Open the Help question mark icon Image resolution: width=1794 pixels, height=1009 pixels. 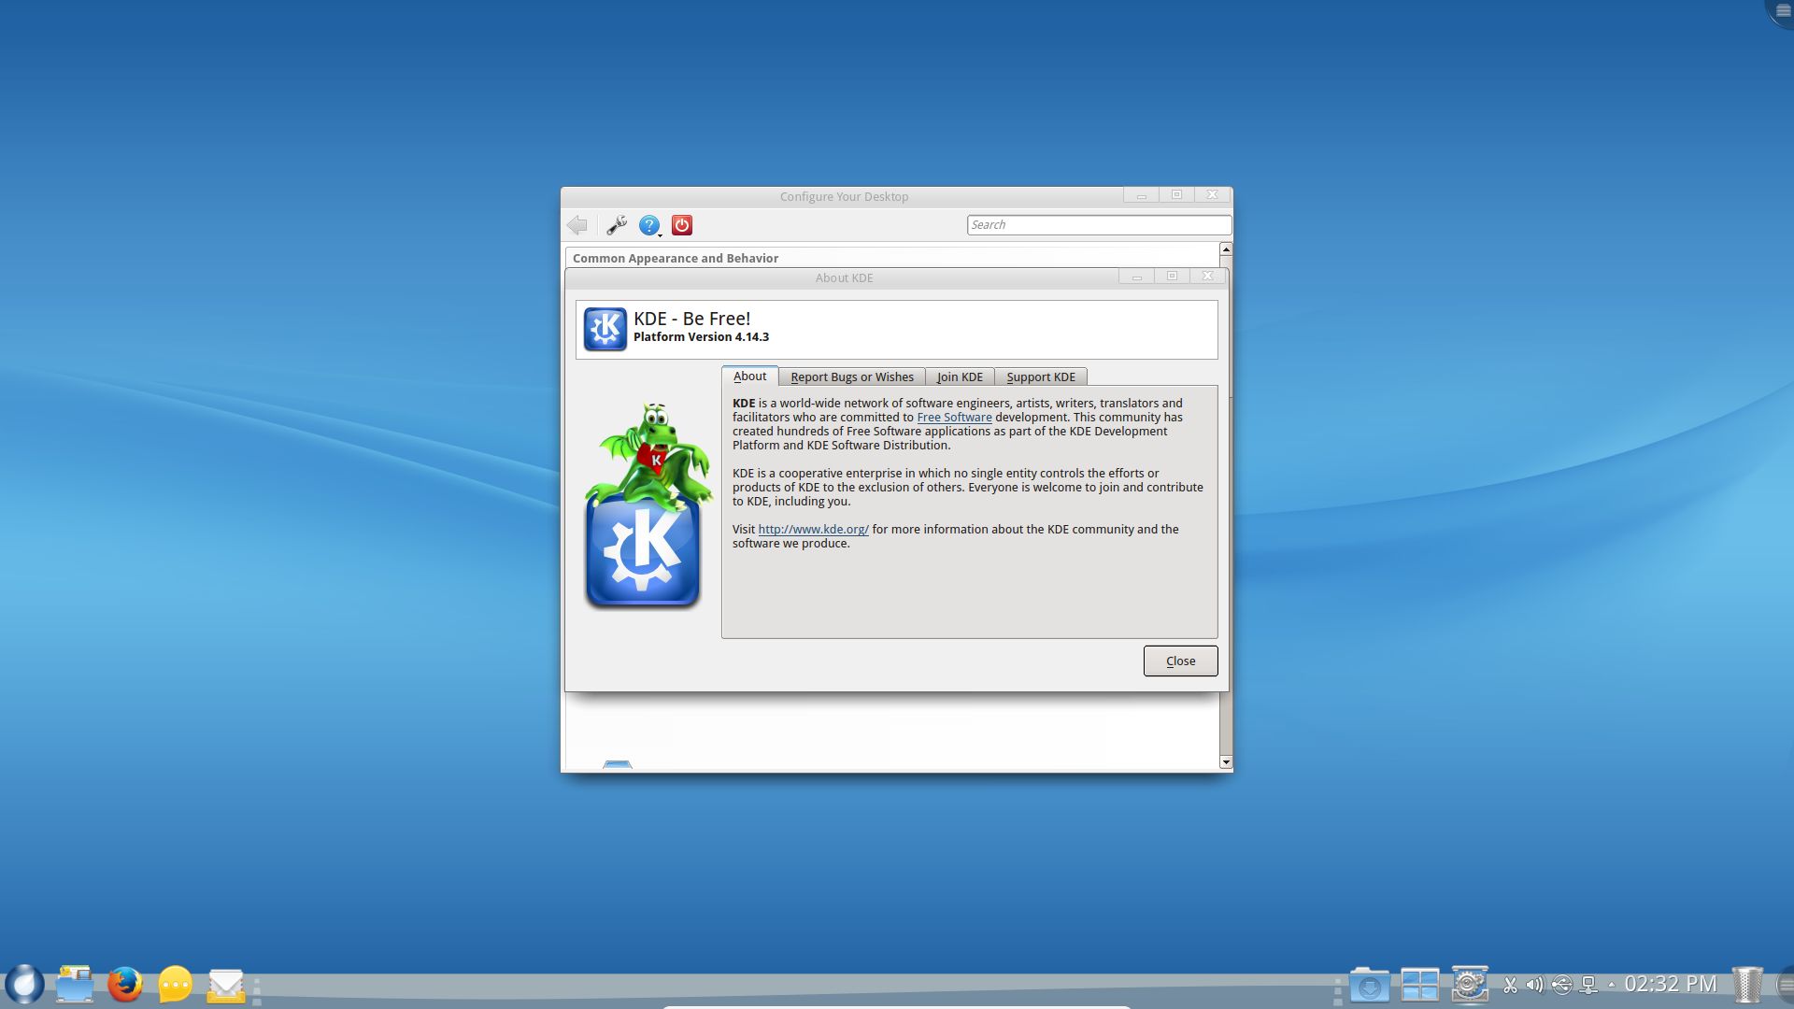[648, 225]
